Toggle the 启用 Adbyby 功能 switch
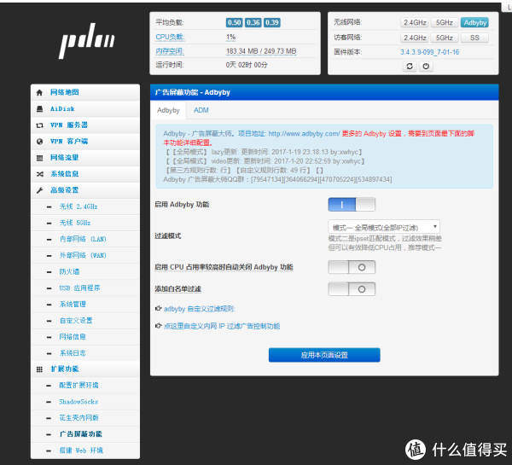Screen dimensions: 512x465 coord(352,205)
